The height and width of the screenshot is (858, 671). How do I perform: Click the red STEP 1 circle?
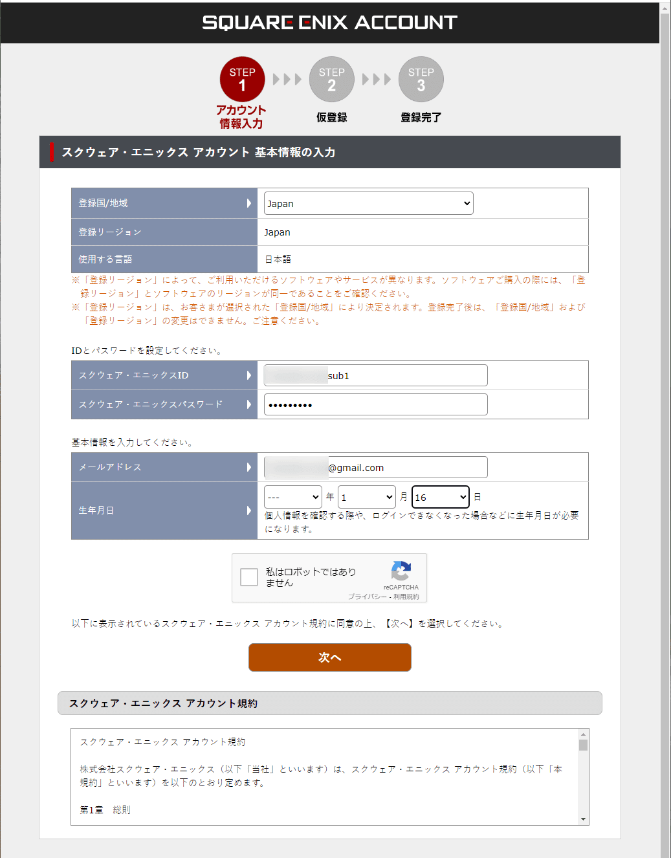tap(242, 78)
